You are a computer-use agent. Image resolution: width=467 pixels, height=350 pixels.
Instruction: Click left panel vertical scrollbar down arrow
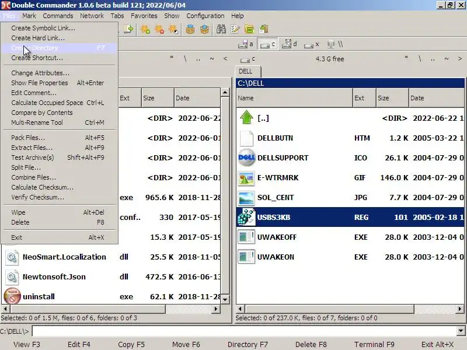tap(225, 299)
